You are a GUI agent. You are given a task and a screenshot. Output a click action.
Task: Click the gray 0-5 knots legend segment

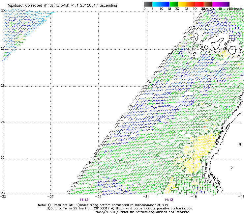tap(148, 4)
